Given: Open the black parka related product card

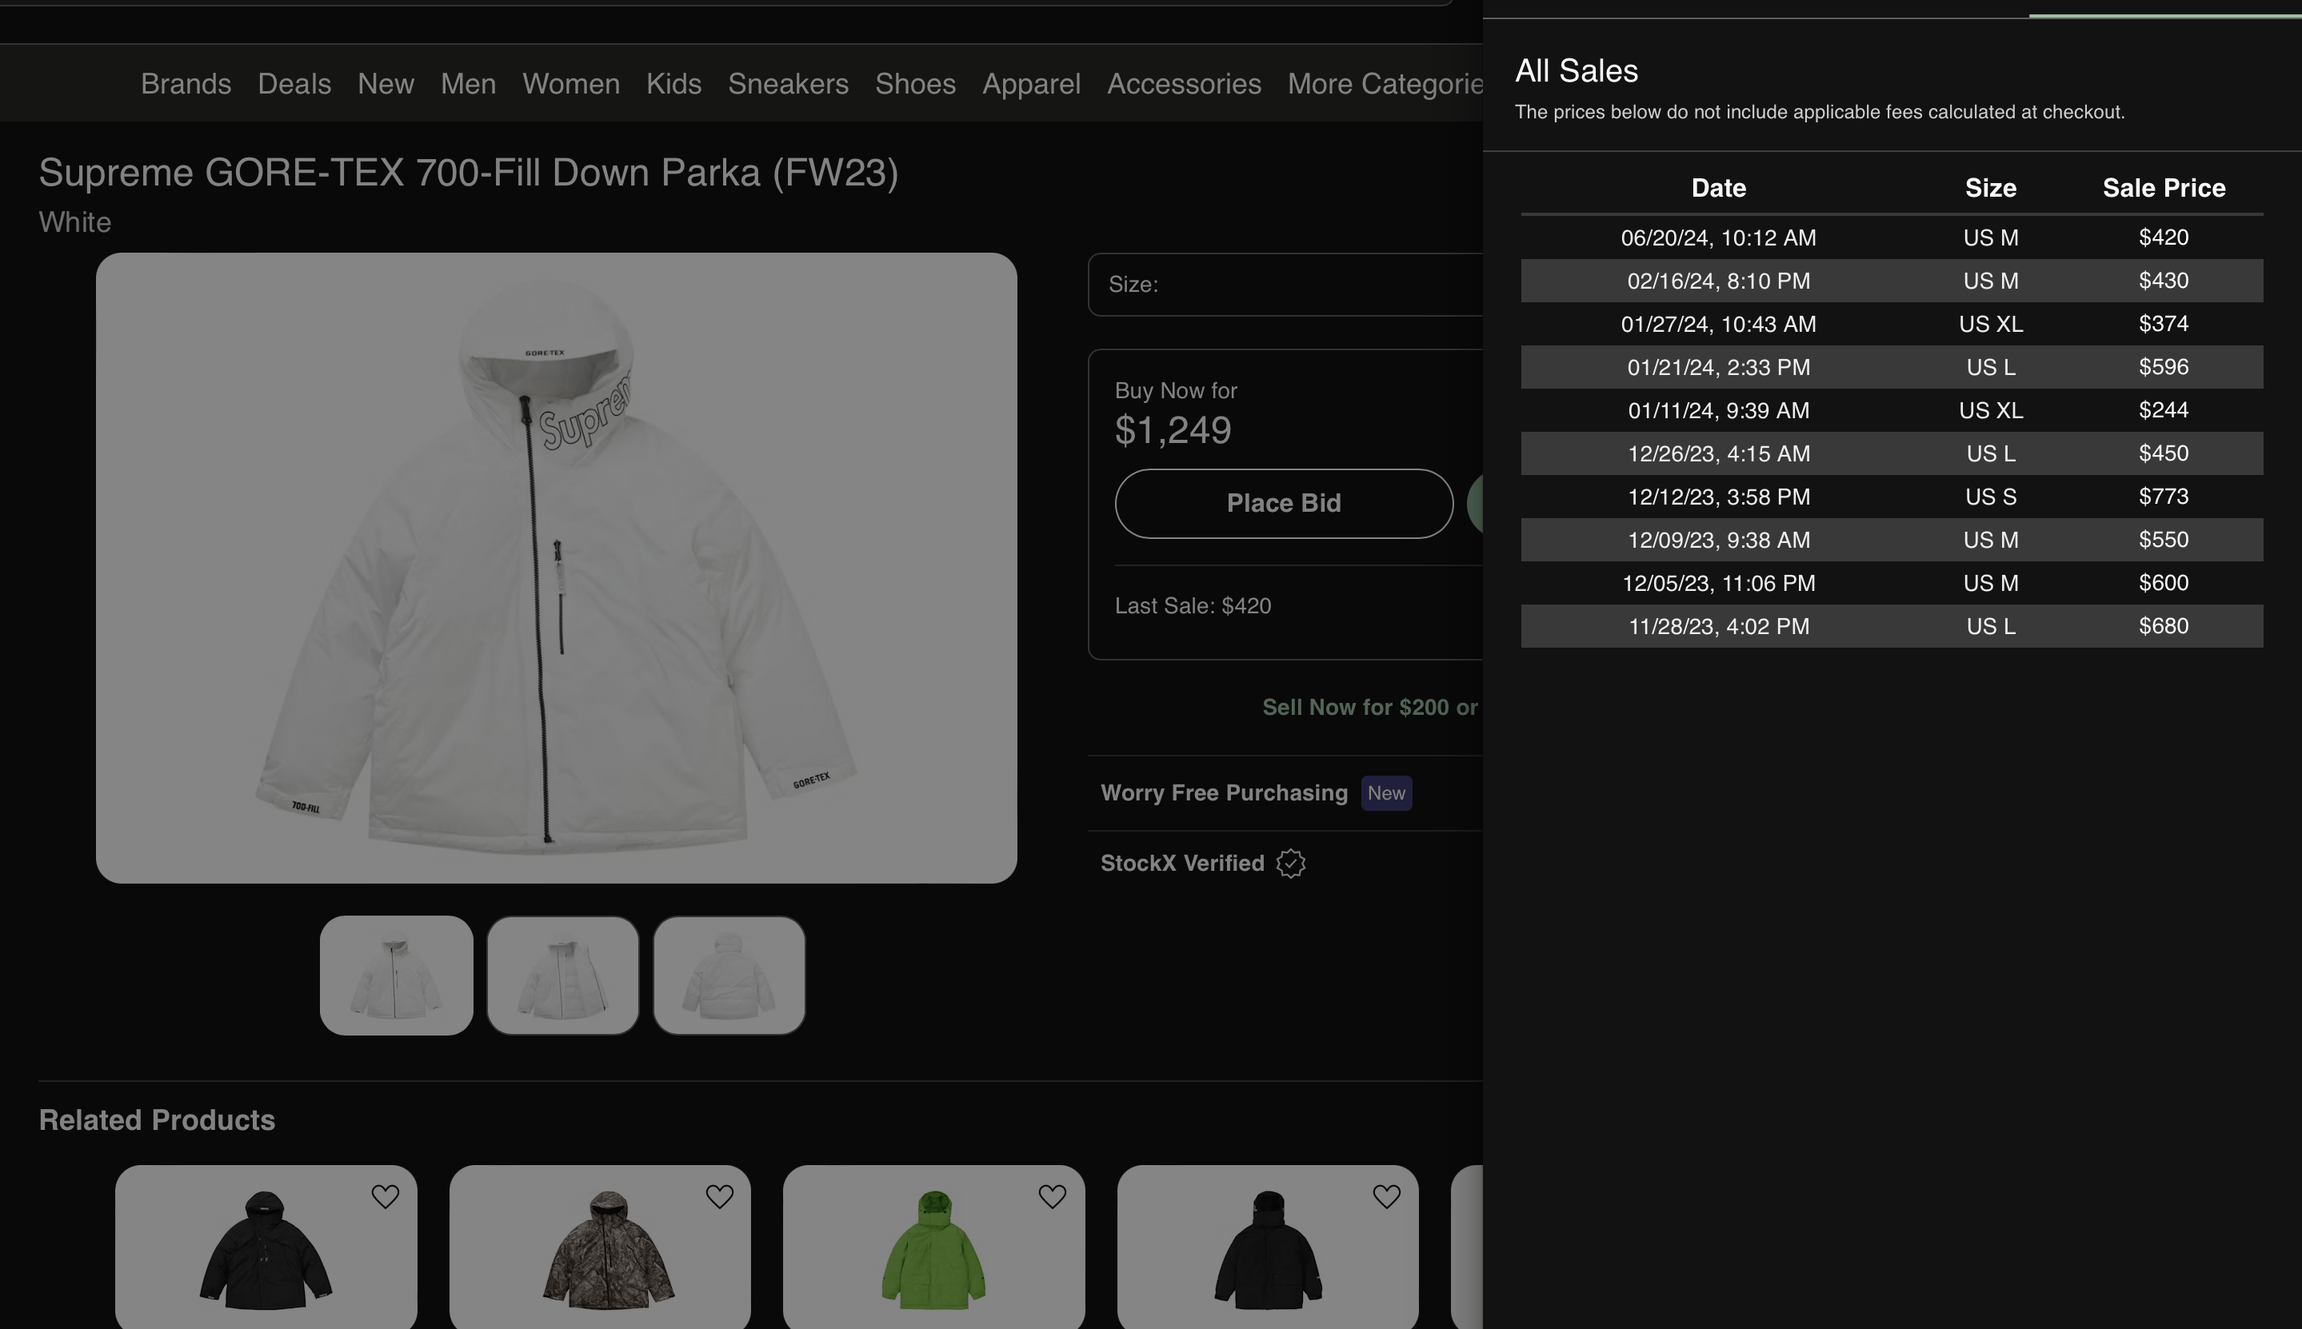Looking at the screenshot, I should pyautogui.click(x=266, y=1247).
